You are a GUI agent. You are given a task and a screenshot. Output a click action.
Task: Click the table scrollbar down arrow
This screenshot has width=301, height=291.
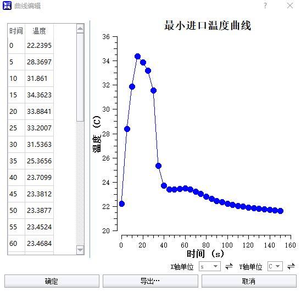tap(80, 250)
